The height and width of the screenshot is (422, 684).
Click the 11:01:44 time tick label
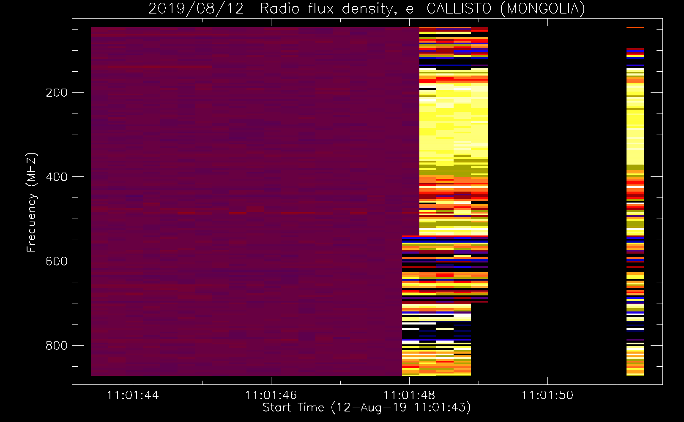[x=133, y=395]
